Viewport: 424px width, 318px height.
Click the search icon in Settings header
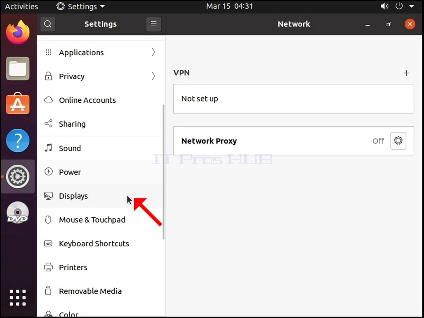click(48, 24)
